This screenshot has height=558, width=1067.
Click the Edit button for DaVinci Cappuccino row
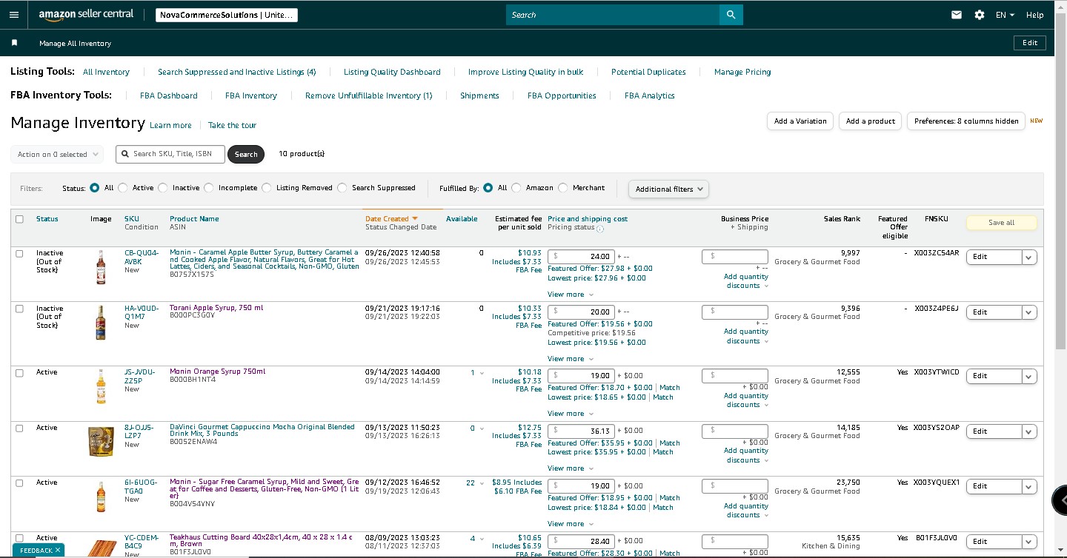pyautogui.click(x=994, y=431)
